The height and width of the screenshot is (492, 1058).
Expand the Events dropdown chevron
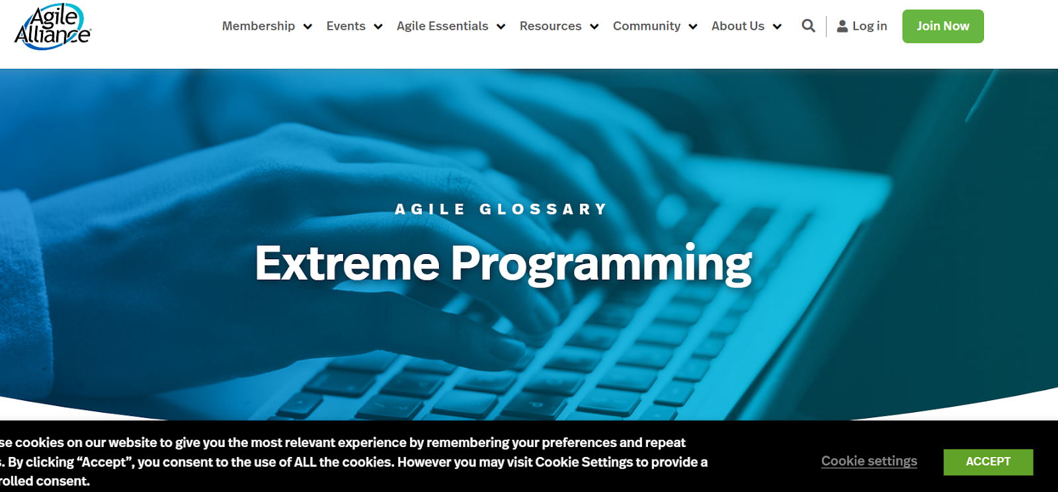[x=378, y=26]
